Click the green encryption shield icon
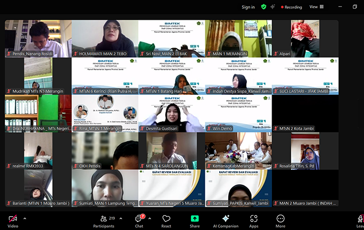This screenshot has height=230, width=364. coord(264,7)
